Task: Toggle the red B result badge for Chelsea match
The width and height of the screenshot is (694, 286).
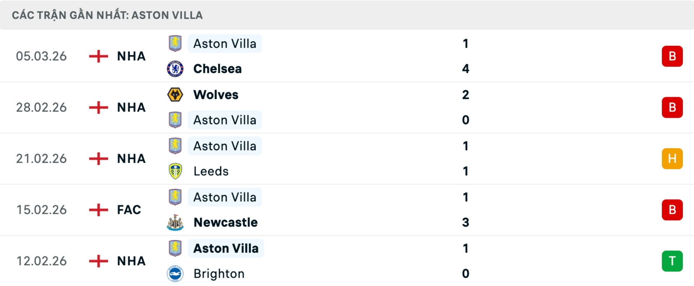Action: tap(672, 56)
